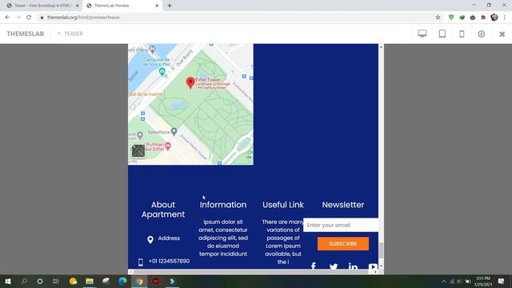512x288 pixels.
Task: Close the Teaser Free Bootstrap tab
Action: pyautogui.click(x=78, y=6)
